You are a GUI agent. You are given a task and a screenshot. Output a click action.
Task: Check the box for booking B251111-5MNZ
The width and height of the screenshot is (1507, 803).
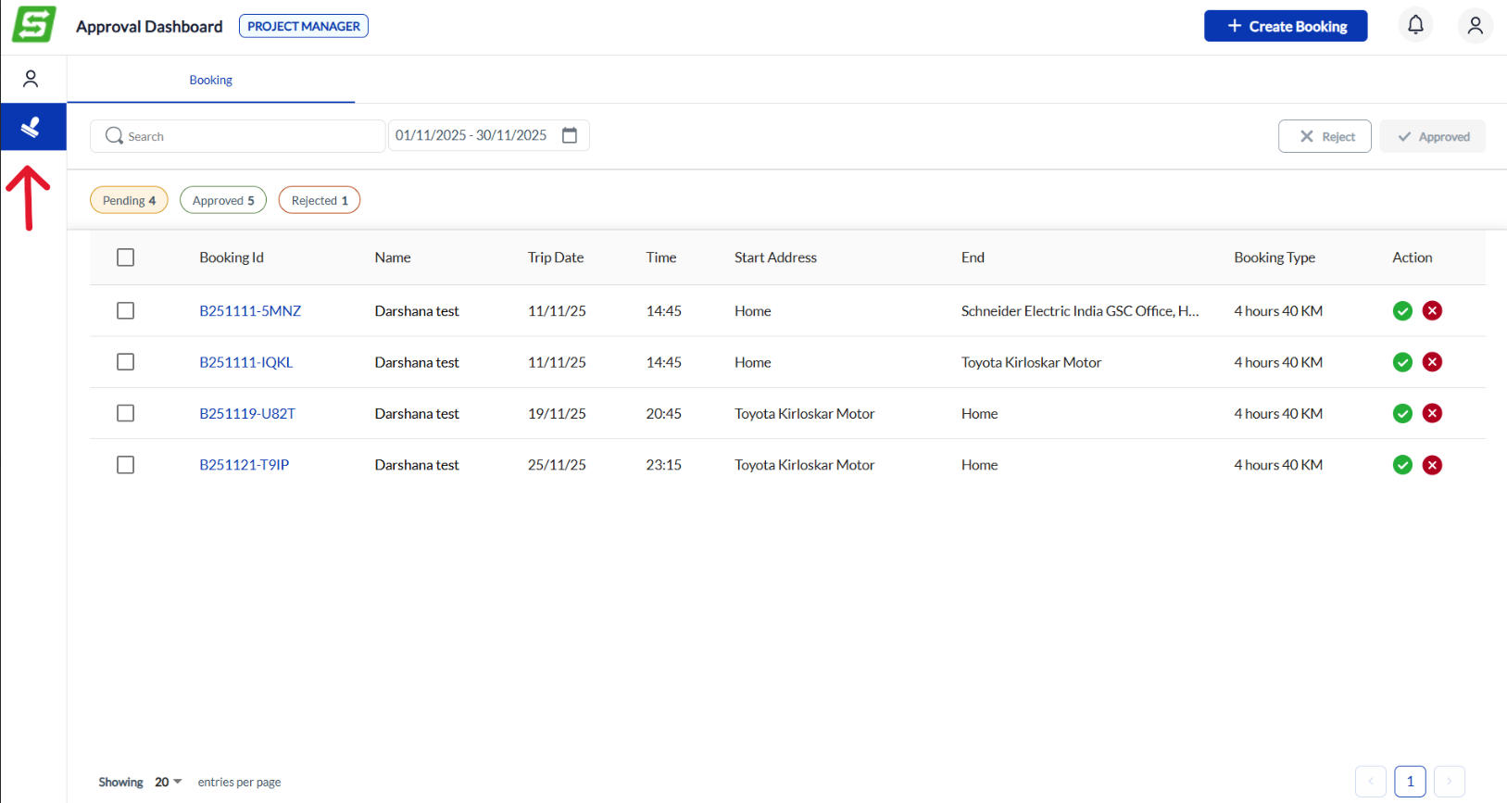126,311
